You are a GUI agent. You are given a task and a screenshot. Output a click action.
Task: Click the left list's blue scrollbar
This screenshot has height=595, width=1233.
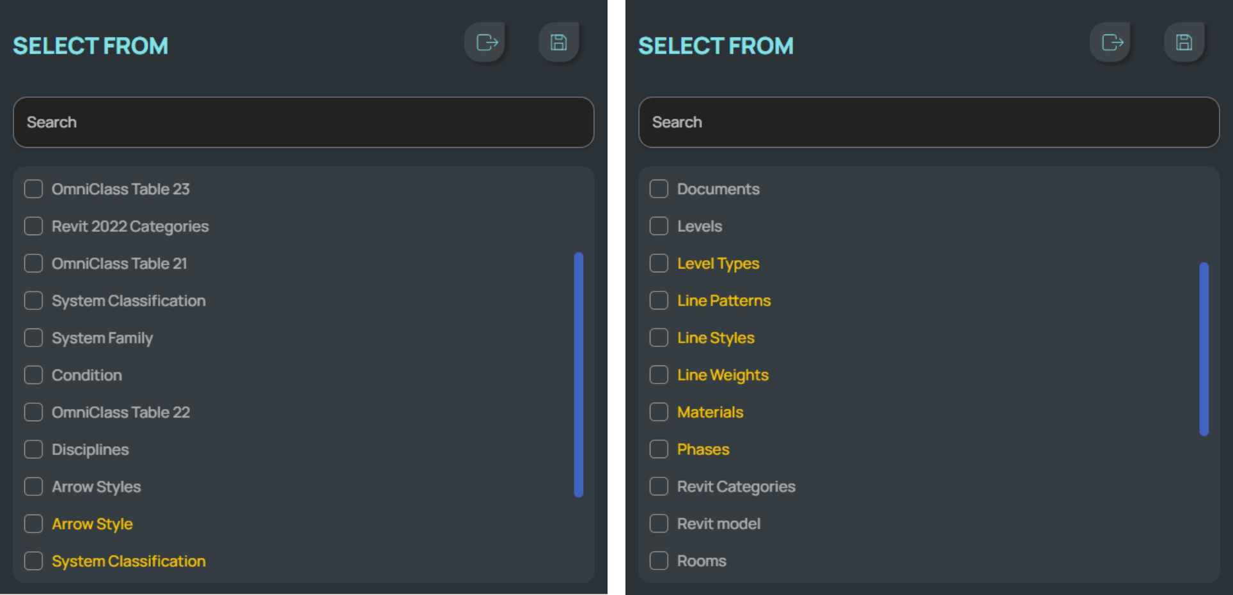click(x=579, y=375)
